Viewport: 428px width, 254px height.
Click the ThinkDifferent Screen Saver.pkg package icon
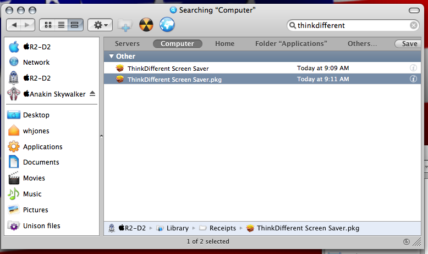(x=119, y=79)
